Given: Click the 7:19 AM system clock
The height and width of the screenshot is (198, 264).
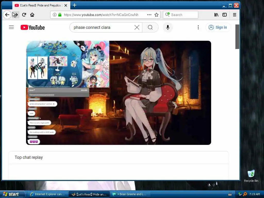Looking at the screenshot, I should (254, 194).
